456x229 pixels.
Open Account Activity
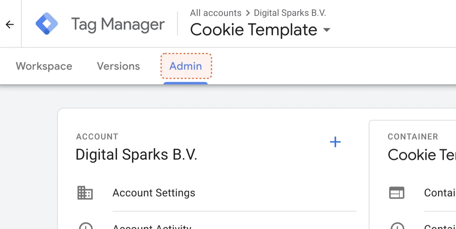pos(152,226)
